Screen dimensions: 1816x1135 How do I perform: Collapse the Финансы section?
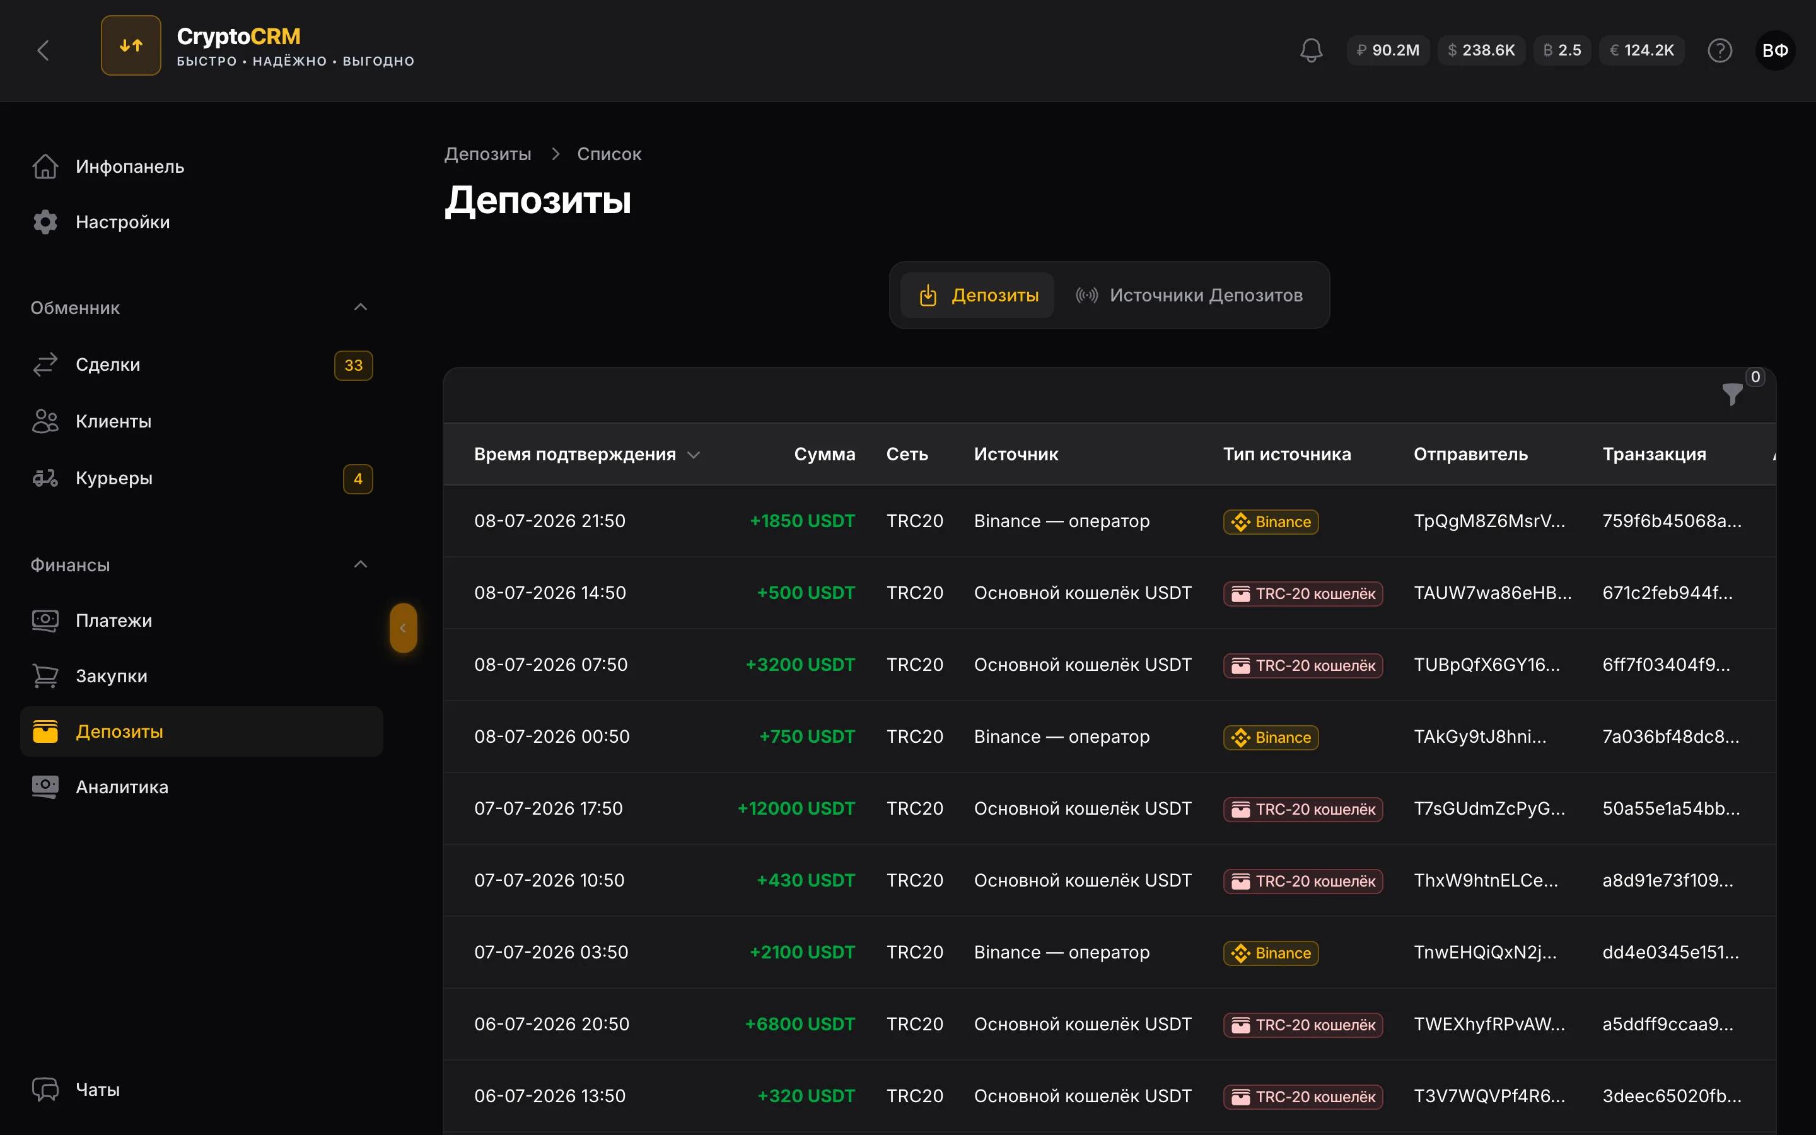point(360,564)
